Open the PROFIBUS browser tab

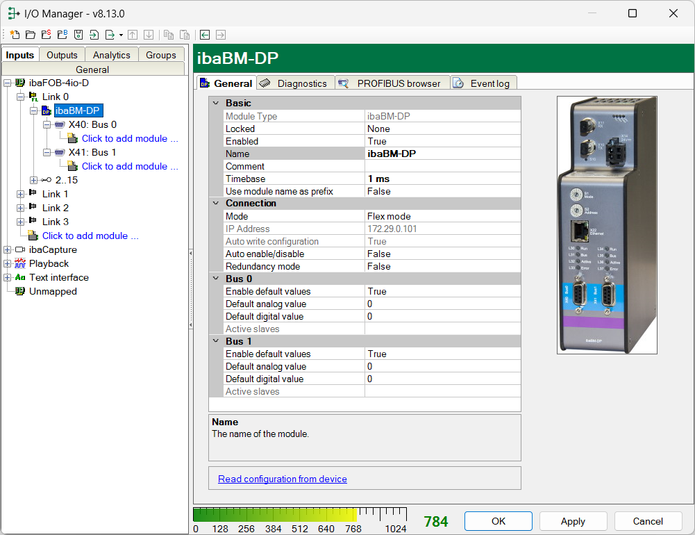(393, 83)
